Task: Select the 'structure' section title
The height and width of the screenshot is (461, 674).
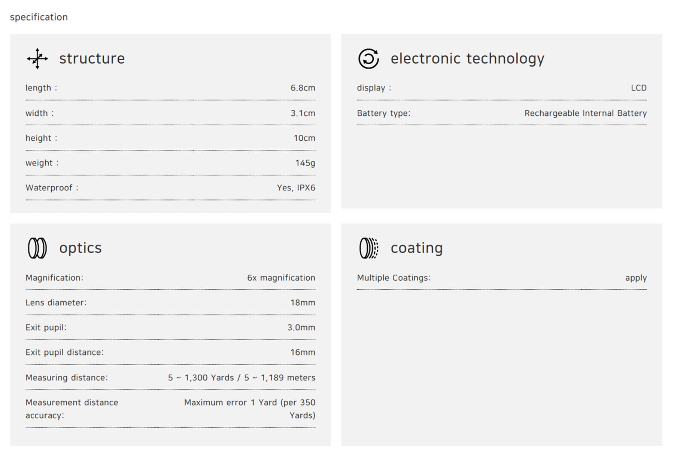Action: point(92,59)
